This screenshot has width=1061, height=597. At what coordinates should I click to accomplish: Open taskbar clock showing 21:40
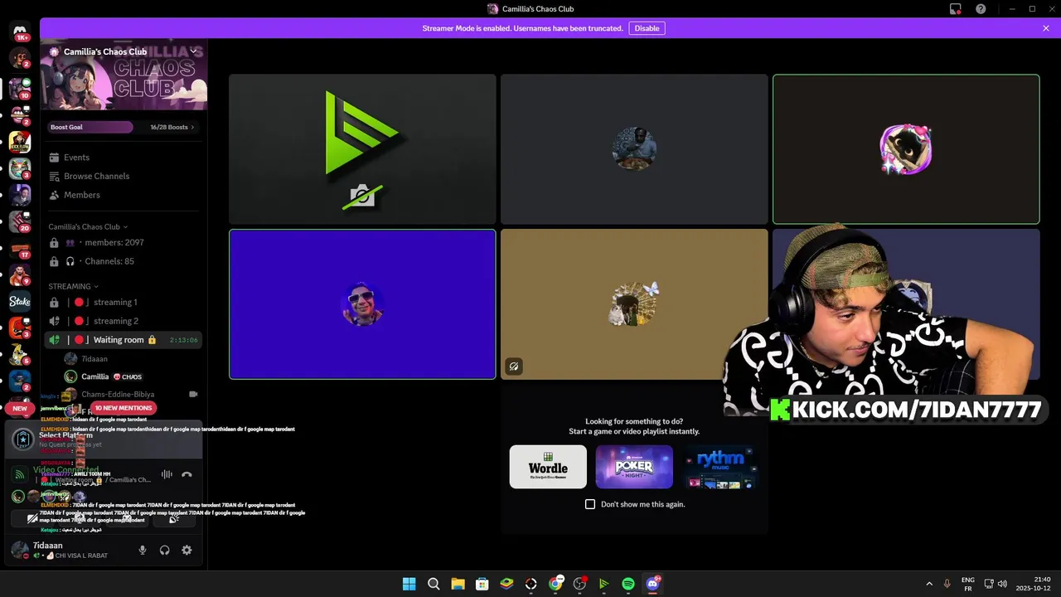pos(1034,584)
